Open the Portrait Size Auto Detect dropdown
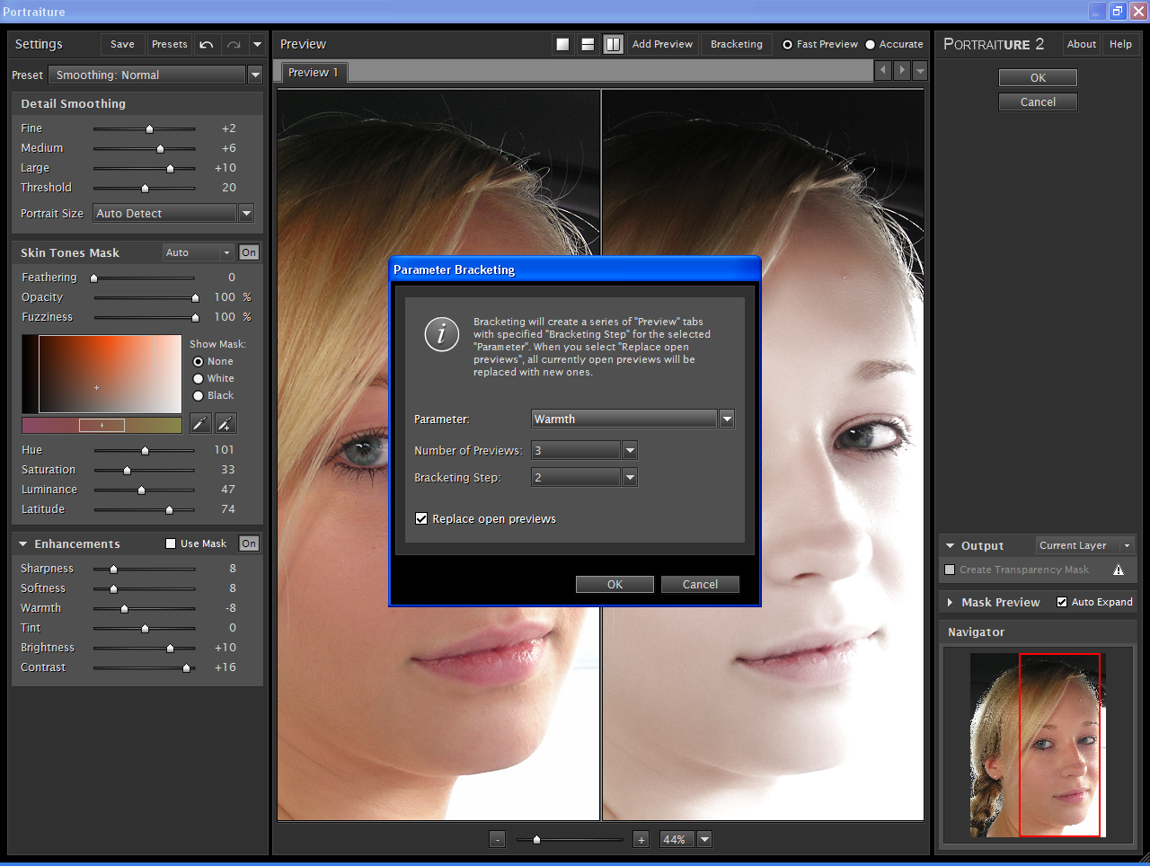Screen dimensions: 1150x866 pyautogui.click(x=245, y=213)
